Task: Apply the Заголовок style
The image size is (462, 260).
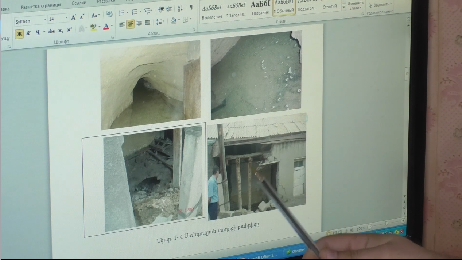Action: coord(236,10)
